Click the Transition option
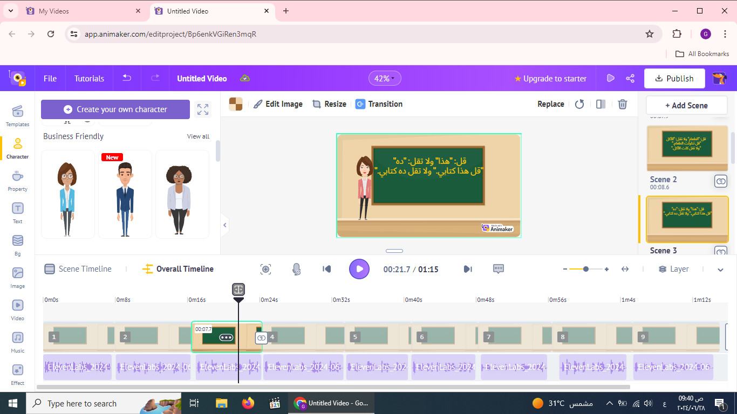Screen dimensions: 737x414 (379, 104)
